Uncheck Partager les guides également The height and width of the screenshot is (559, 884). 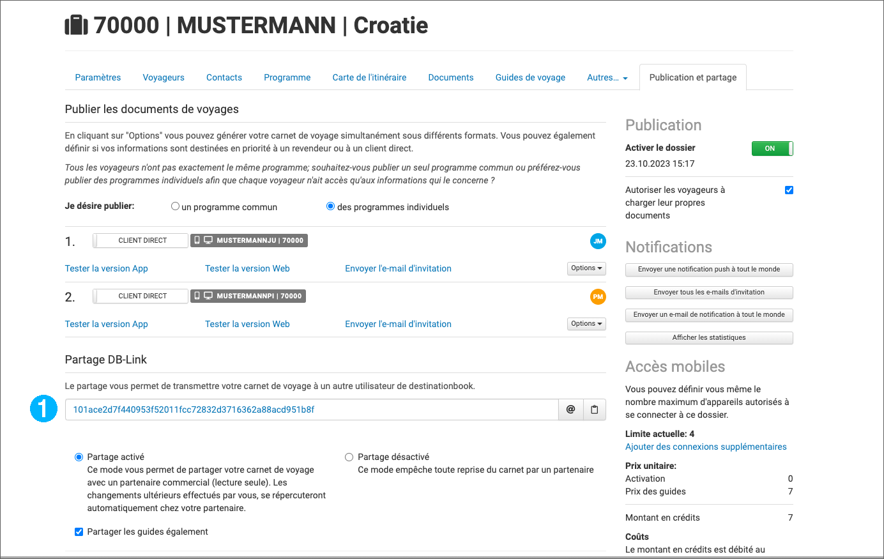[x=79, y=532]
